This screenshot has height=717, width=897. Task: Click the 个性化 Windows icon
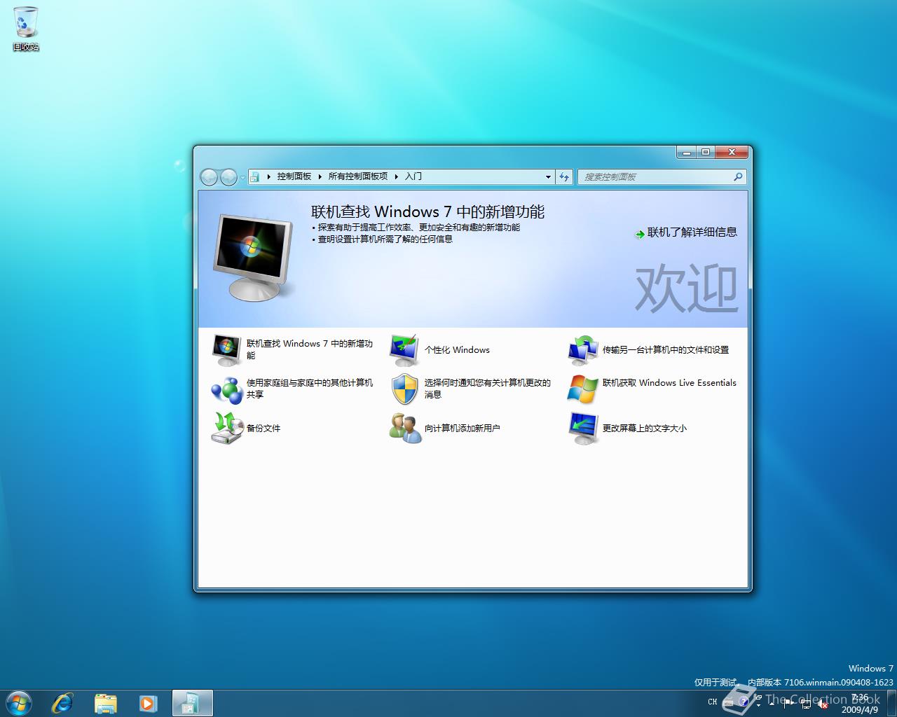click(x=404, y=349)
